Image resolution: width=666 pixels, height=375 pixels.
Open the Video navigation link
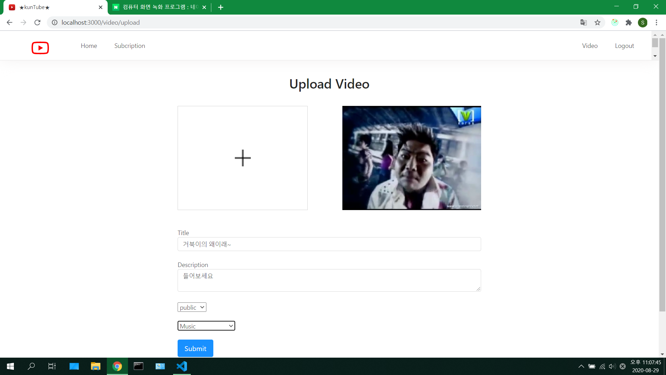(590, 45)
